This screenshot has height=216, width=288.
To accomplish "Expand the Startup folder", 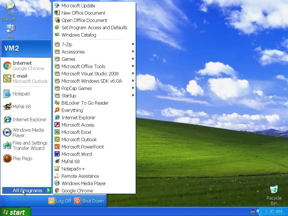I will (94, 96).
